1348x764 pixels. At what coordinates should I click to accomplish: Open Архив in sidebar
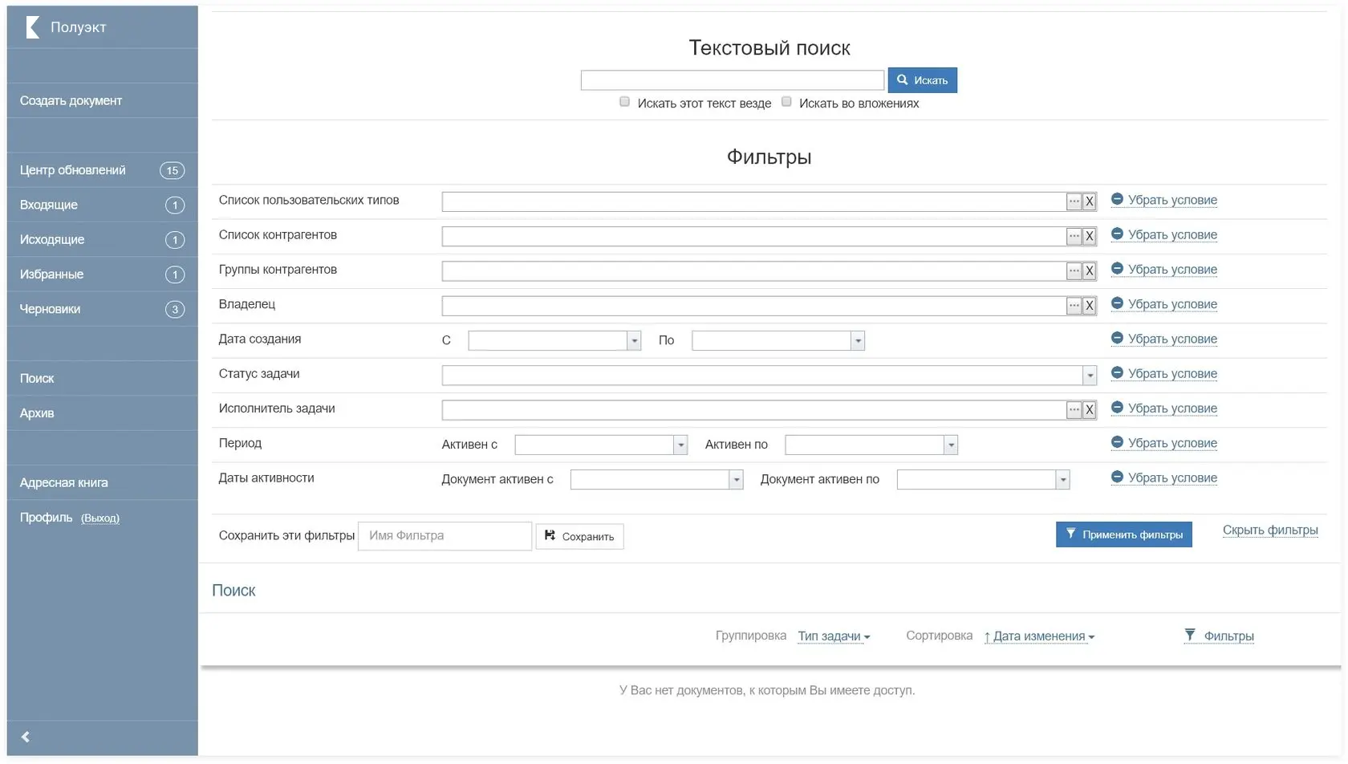point(103,413)
